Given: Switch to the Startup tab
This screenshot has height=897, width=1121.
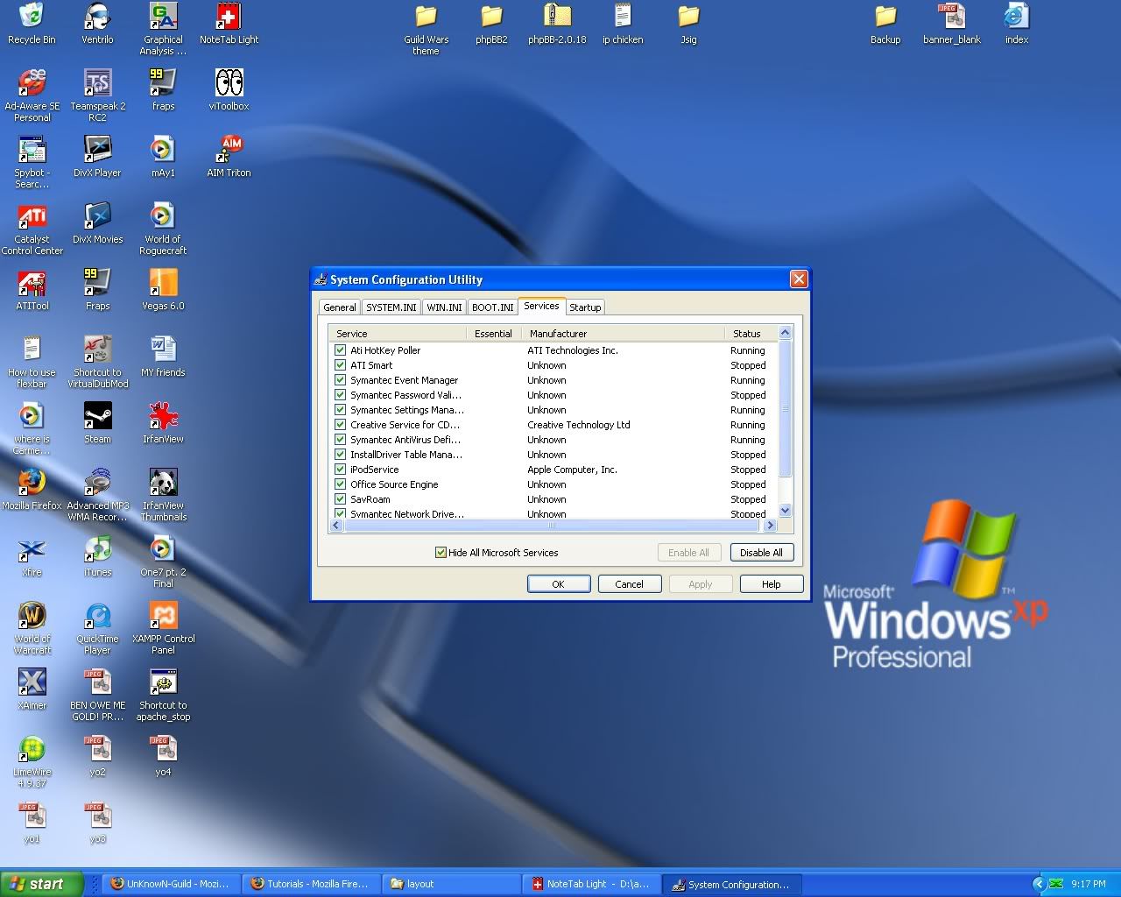Looking at the screenshot, I should coord(585,307).
